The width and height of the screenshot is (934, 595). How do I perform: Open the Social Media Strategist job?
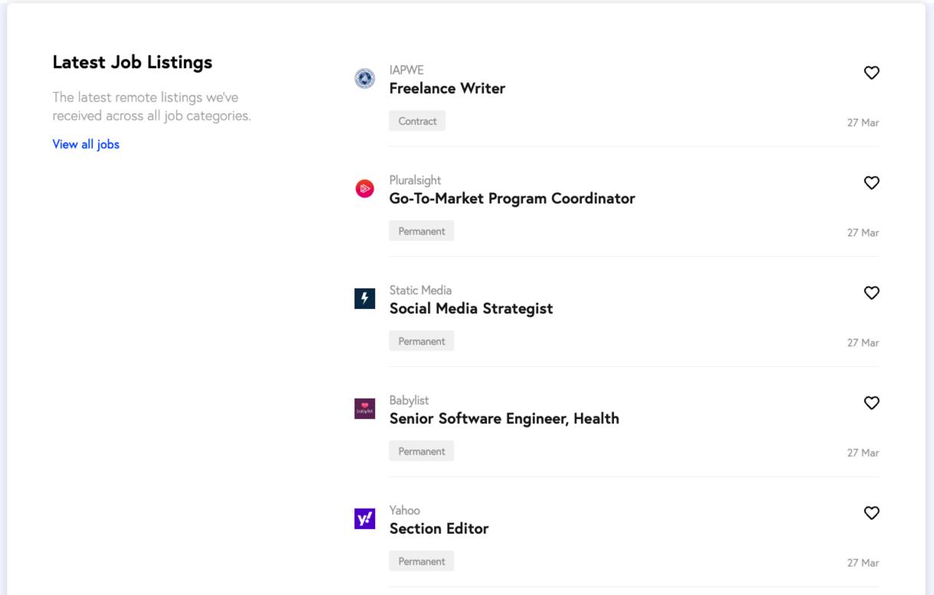click(x=471, y=309)
